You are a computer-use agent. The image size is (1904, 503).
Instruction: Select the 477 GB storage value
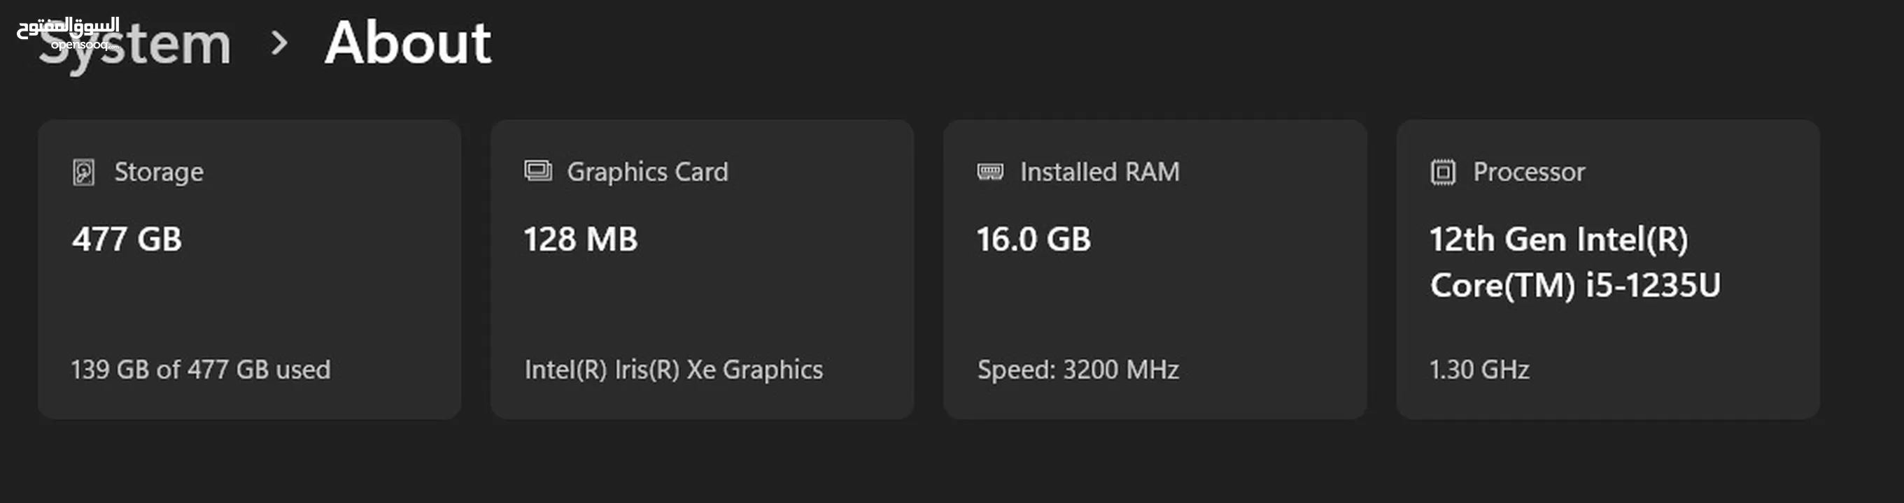(127, 240)
